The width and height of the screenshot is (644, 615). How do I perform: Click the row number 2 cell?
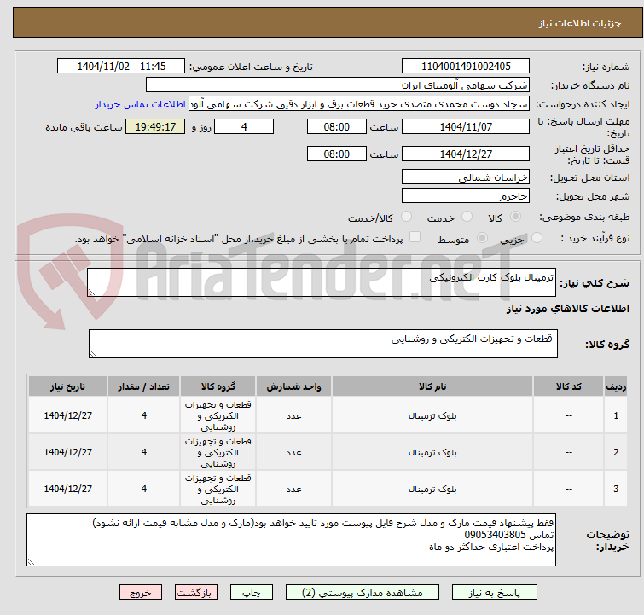(616, 452)
